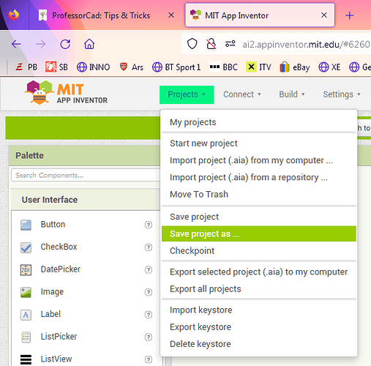Open help for the Image component
Viewport: 371px width, 366px height.
[x=149, y=292]
